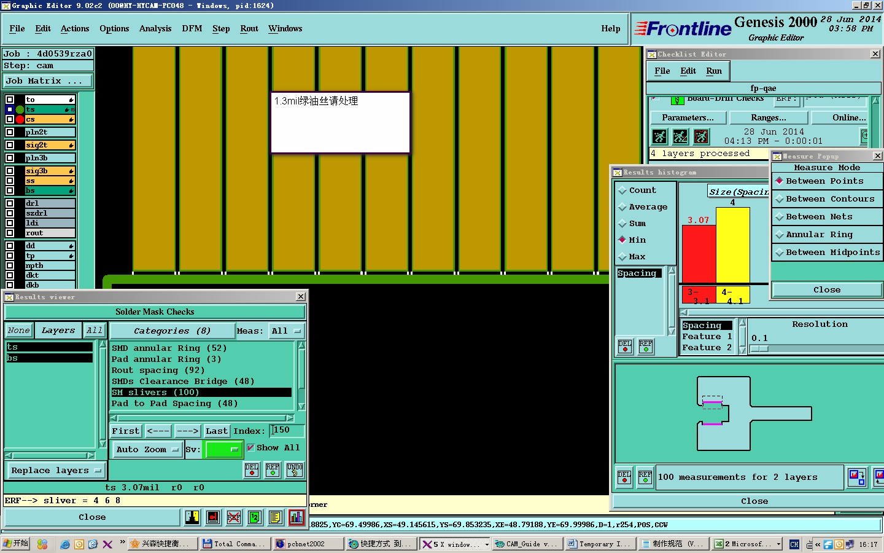Image resolution: width=884 pixels, height=553 pixels.
Task: Open the File menu in Graphic Editor
Action: [x=17, y=29]
